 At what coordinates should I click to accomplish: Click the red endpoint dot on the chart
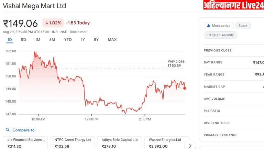tap(185, 88)
